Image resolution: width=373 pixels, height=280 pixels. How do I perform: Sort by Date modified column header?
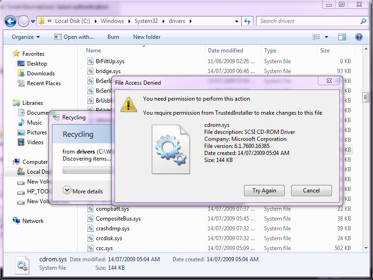pos(225,51)
